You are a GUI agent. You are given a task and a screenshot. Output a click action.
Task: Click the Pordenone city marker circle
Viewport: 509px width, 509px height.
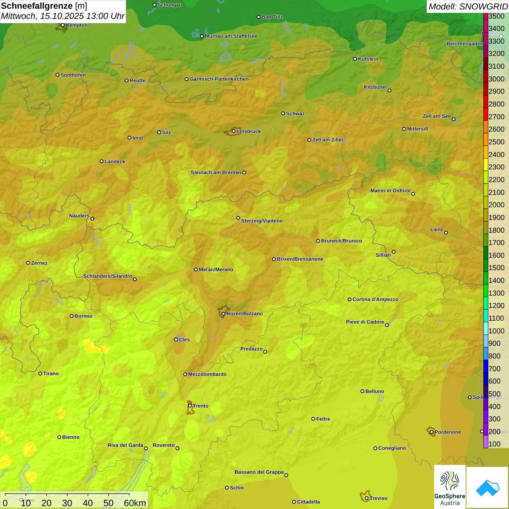pyautogui.click(x=432, y=432)
